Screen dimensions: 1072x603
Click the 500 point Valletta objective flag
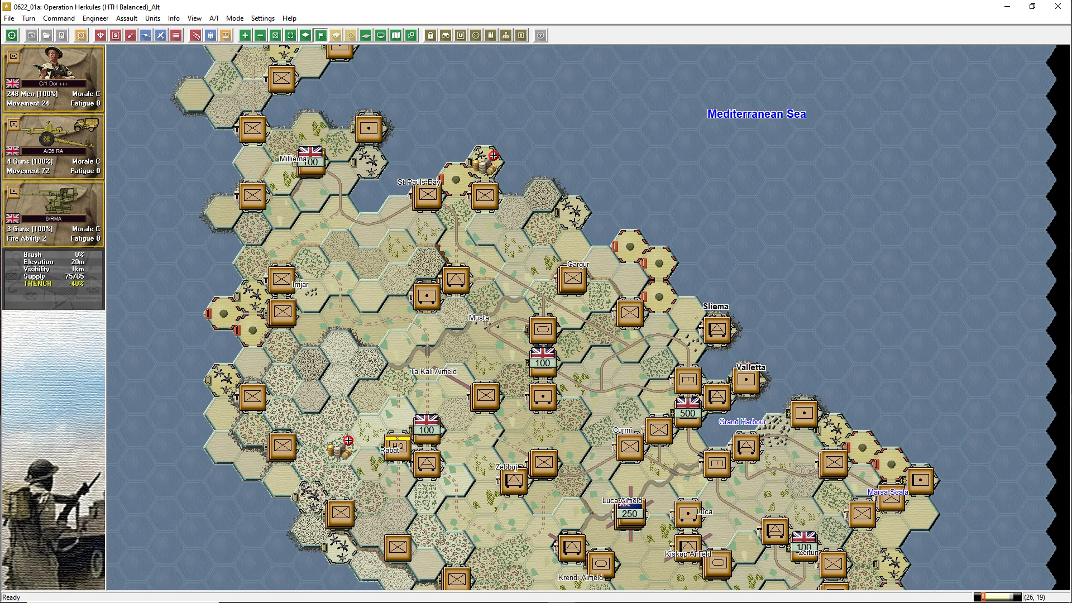pyautogui.click(x=687, y=409)
